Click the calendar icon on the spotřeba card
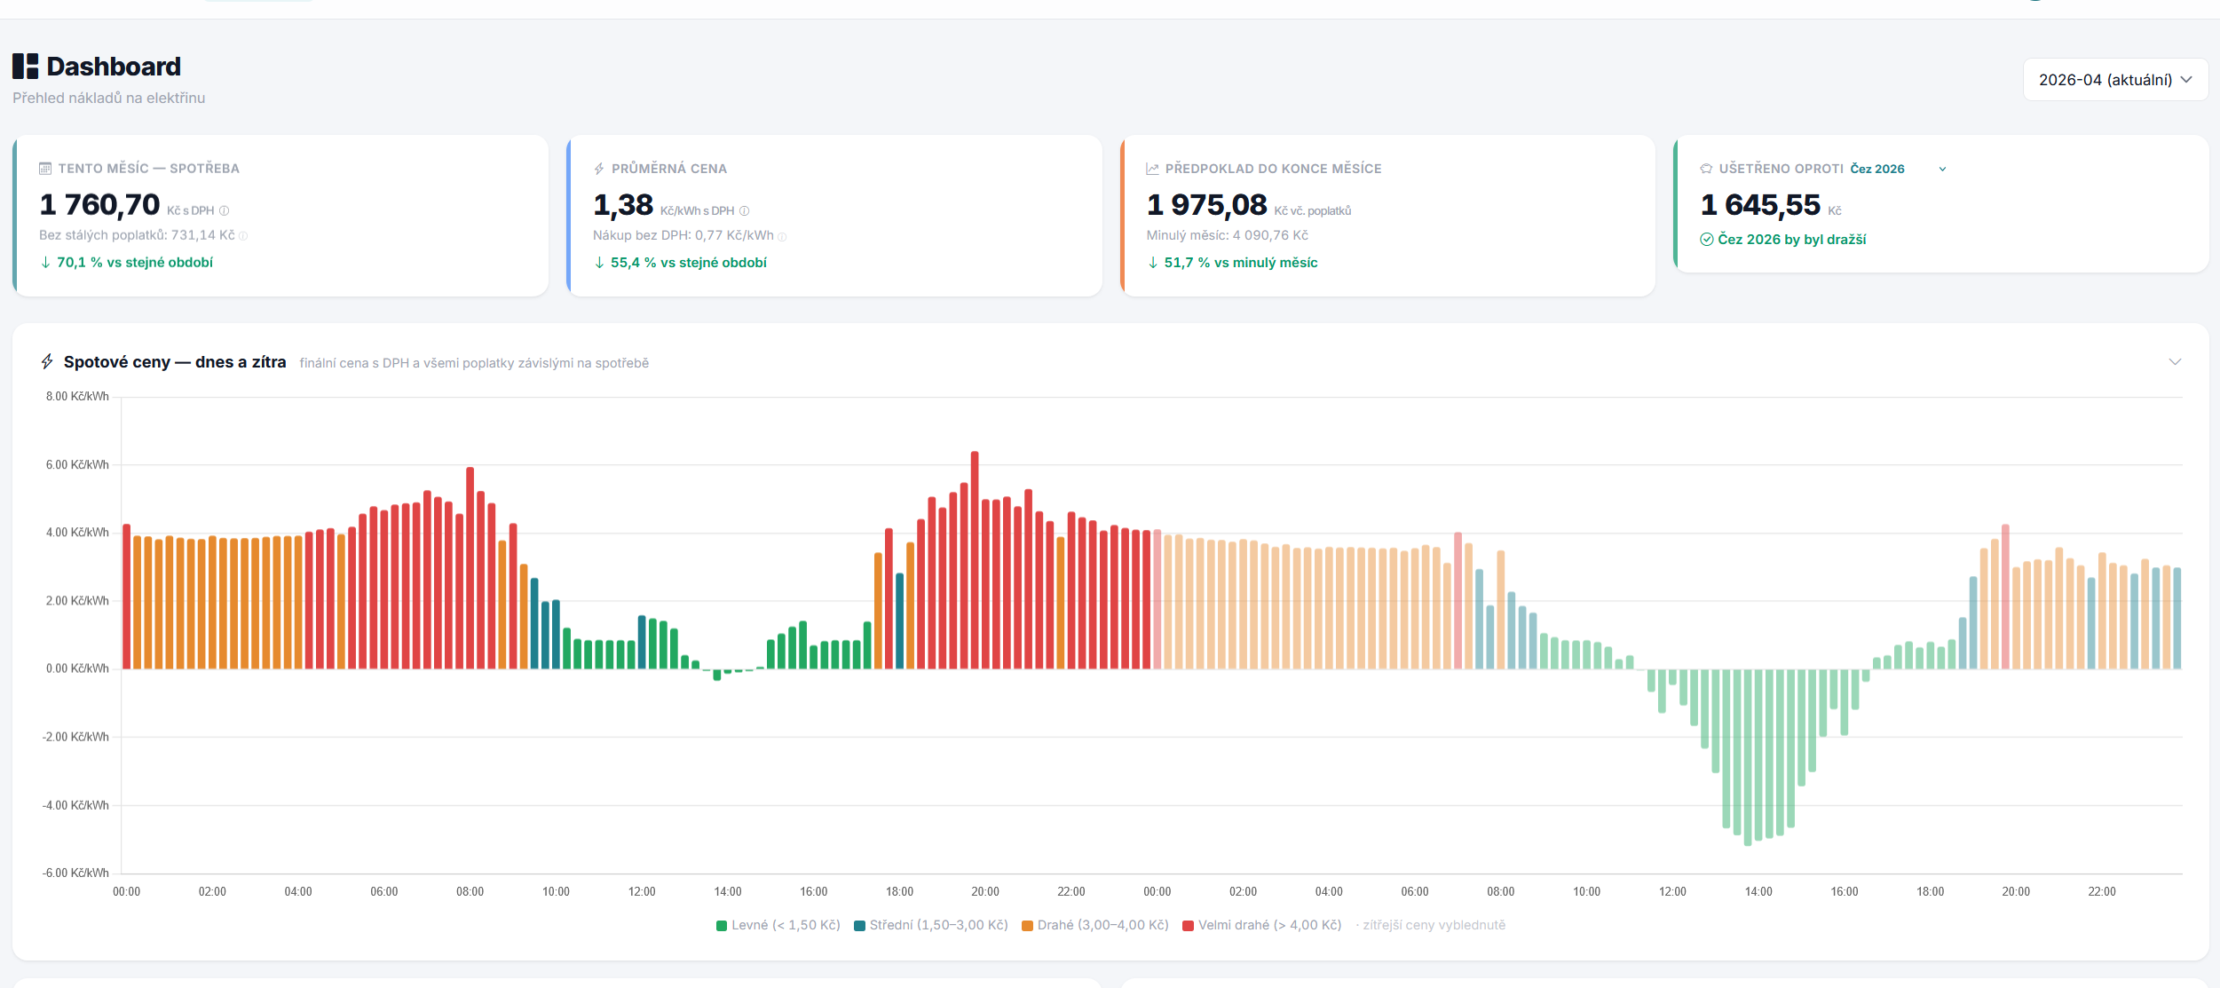The height and width of the screenshot is (988, 2220). [43, 168]
